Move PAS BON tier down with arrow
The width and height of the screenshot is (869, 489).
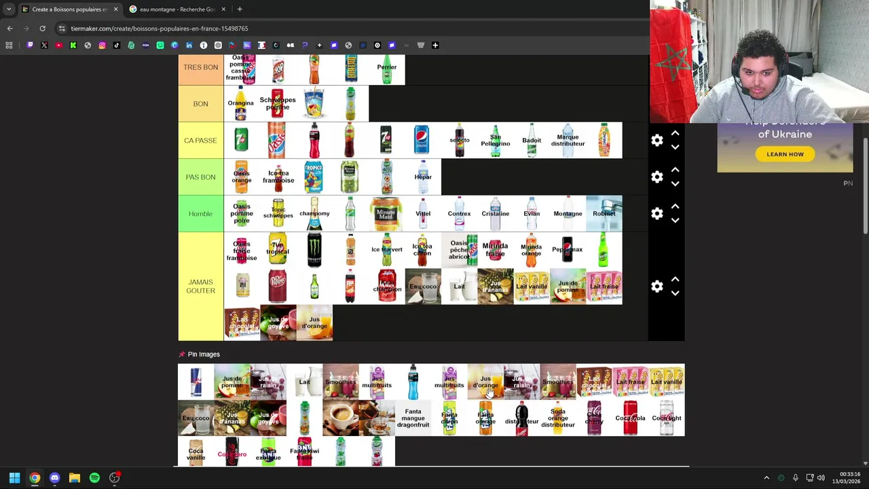pos(675,184)
